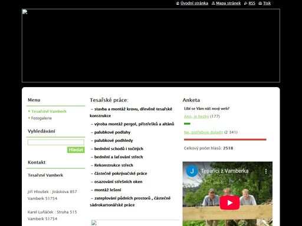
Task: Click the broken header image icon
Action: click(25, 12)
